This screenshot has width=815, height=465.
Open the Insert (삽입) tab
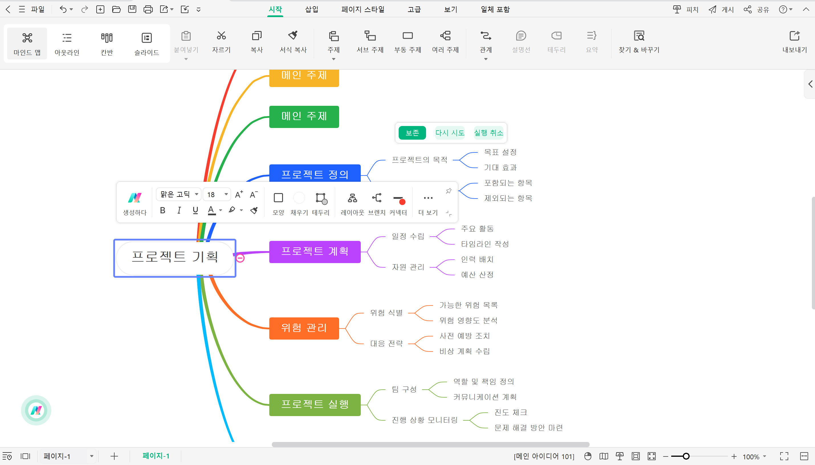311,9
